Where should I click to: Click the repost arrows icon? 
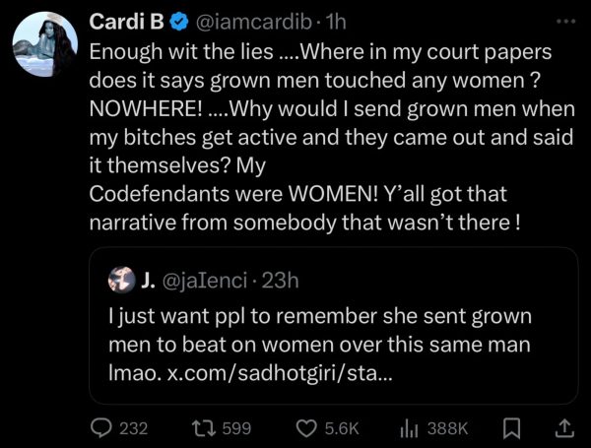(202, 428)
